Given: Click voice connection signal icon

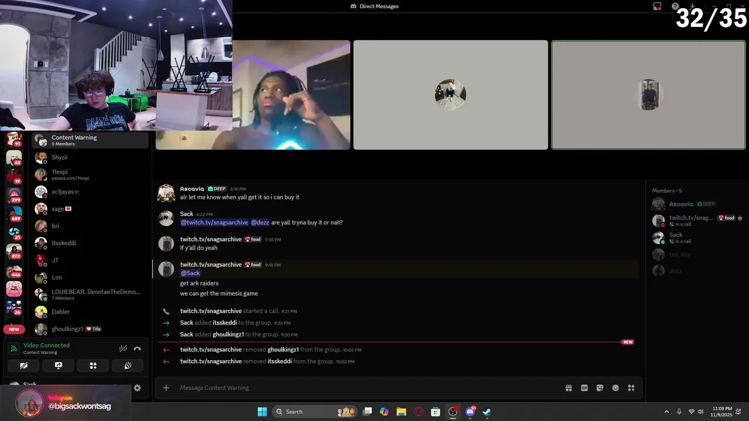Looking at the screenshot, I should pyautogui.click(x=14, y=348).
